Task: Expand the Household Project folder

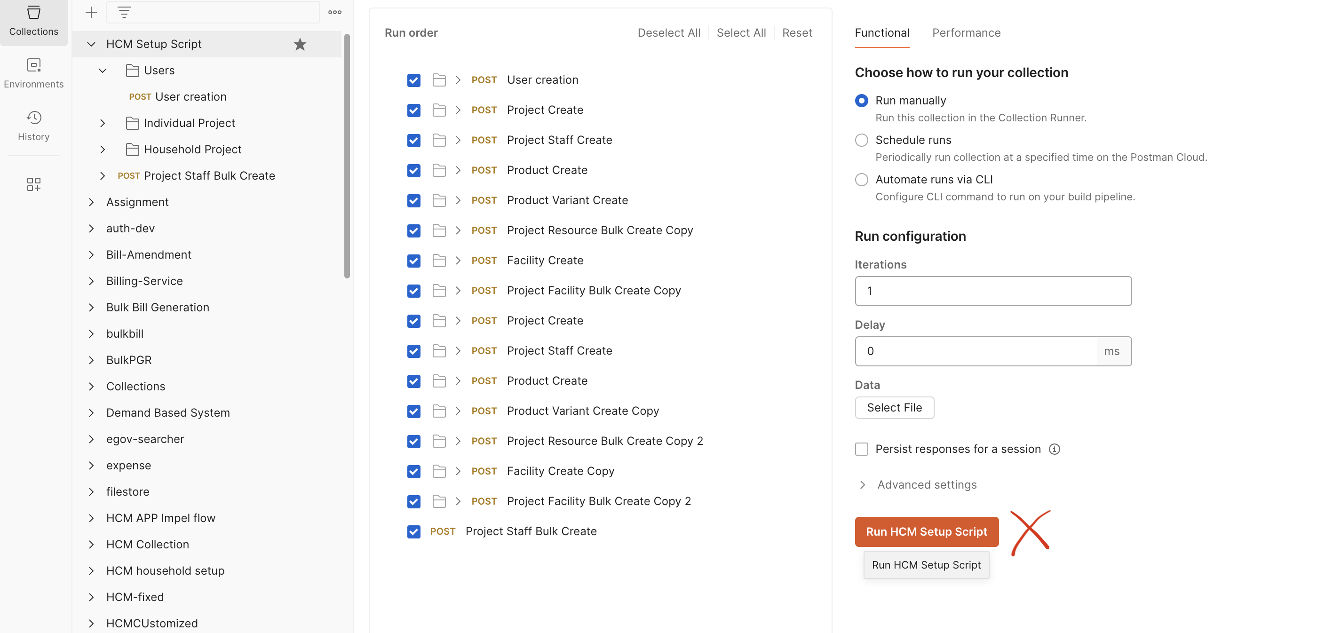Action: (103, 149)
